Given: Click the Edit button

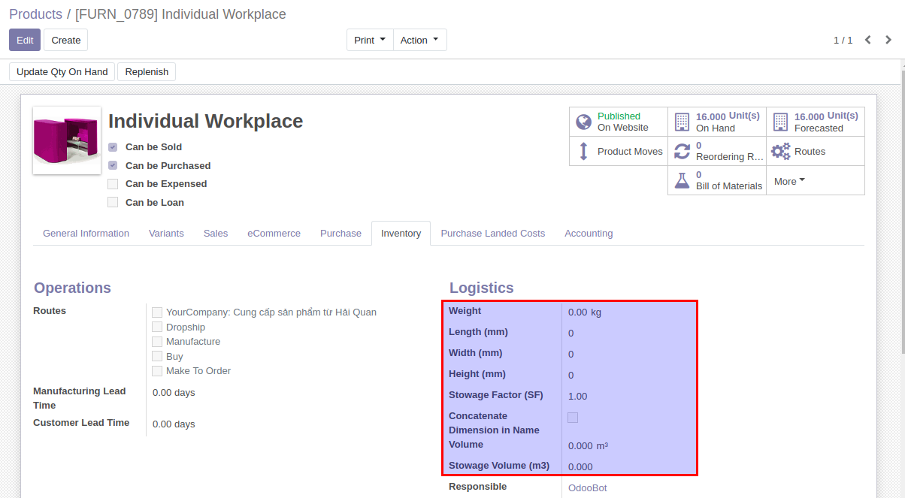Looking at the screenshot, I should click(x=25, y=40).
